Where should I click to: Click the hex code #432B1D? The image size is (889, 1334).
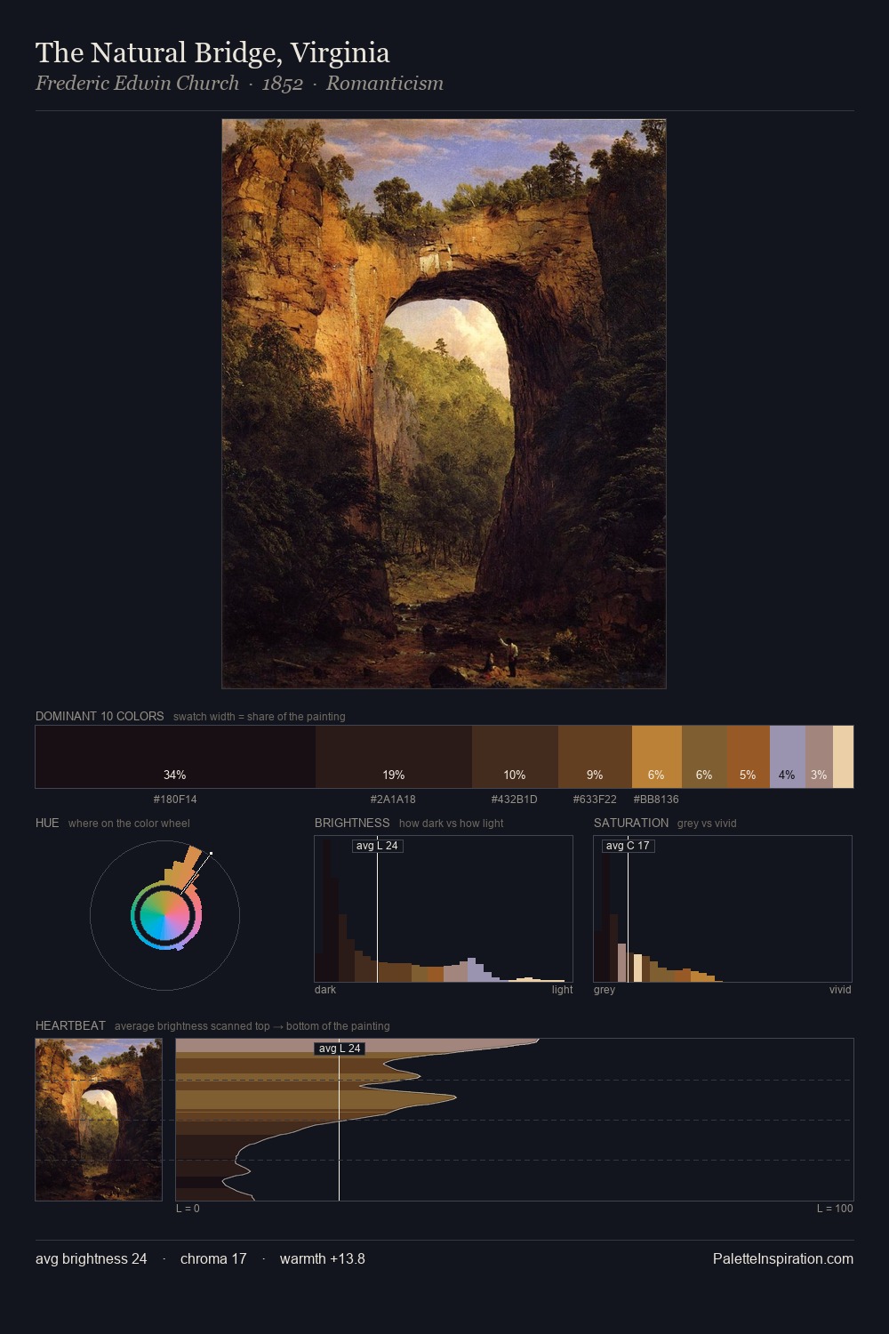click(x=515, y=800)
